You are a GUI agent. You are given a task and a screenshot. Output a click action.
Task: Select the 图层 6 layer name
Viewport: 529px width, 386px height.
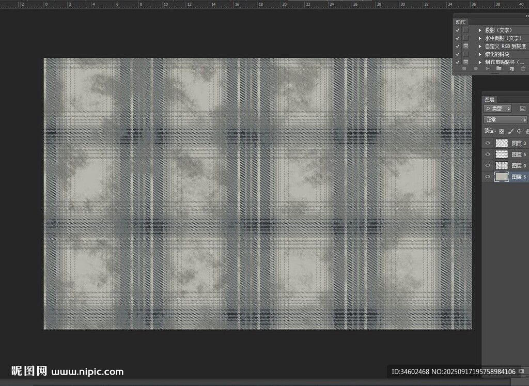[519, 177]
